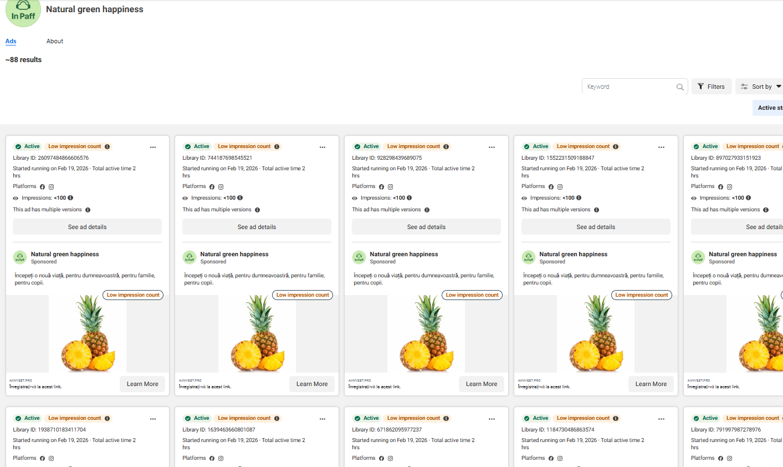The height and width of the screenshot is (467, 783).
Task: Click the search magnifier icon in Keyword field
Action: point(680,87)
